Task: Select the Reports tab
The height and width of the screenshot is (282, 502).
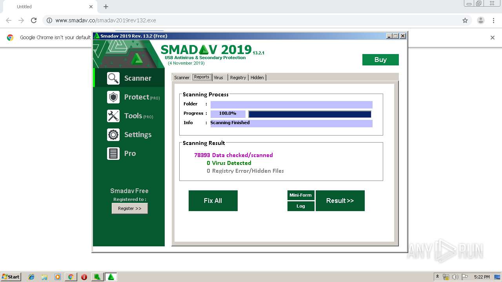Action: tap(202, 77)
